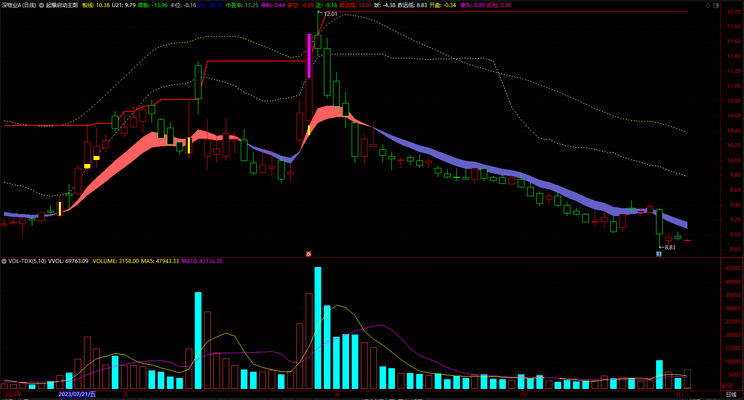This screenshot has width=744, height=400.
Task: Click the 45000 volume axis label
Action: coord(733,268)
